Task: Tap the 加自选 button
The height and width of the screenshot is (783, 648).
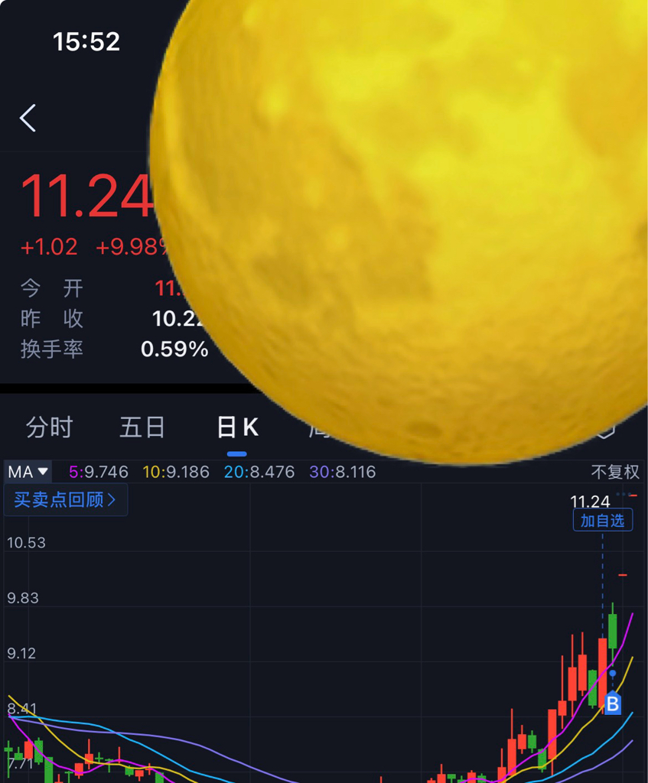Action: coord(603,520)
